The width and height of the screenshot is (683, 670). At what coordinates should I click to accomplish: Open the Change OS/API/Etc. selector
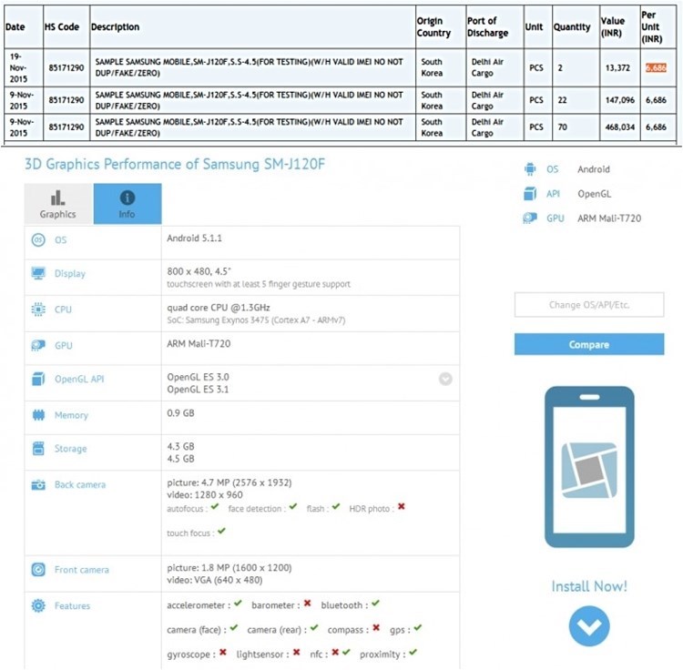(x=589, y=305)
